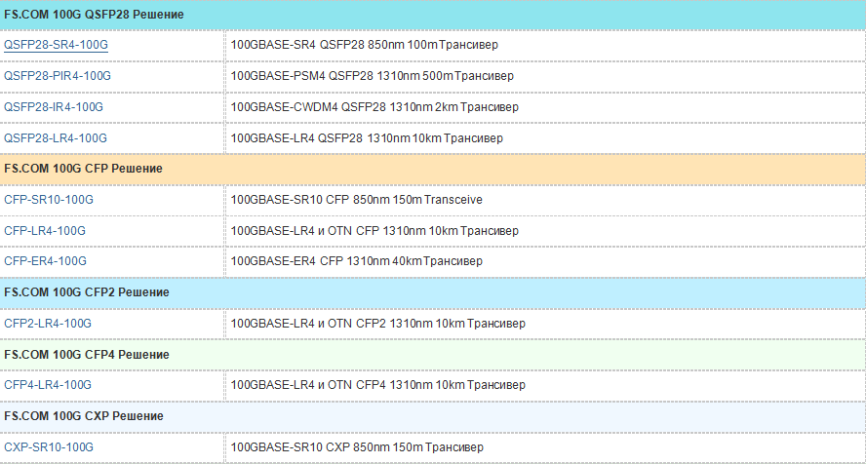
Task: Select the 100GBASE-PSM4 QSFP28 500m description
Action: tap(373, 76)
